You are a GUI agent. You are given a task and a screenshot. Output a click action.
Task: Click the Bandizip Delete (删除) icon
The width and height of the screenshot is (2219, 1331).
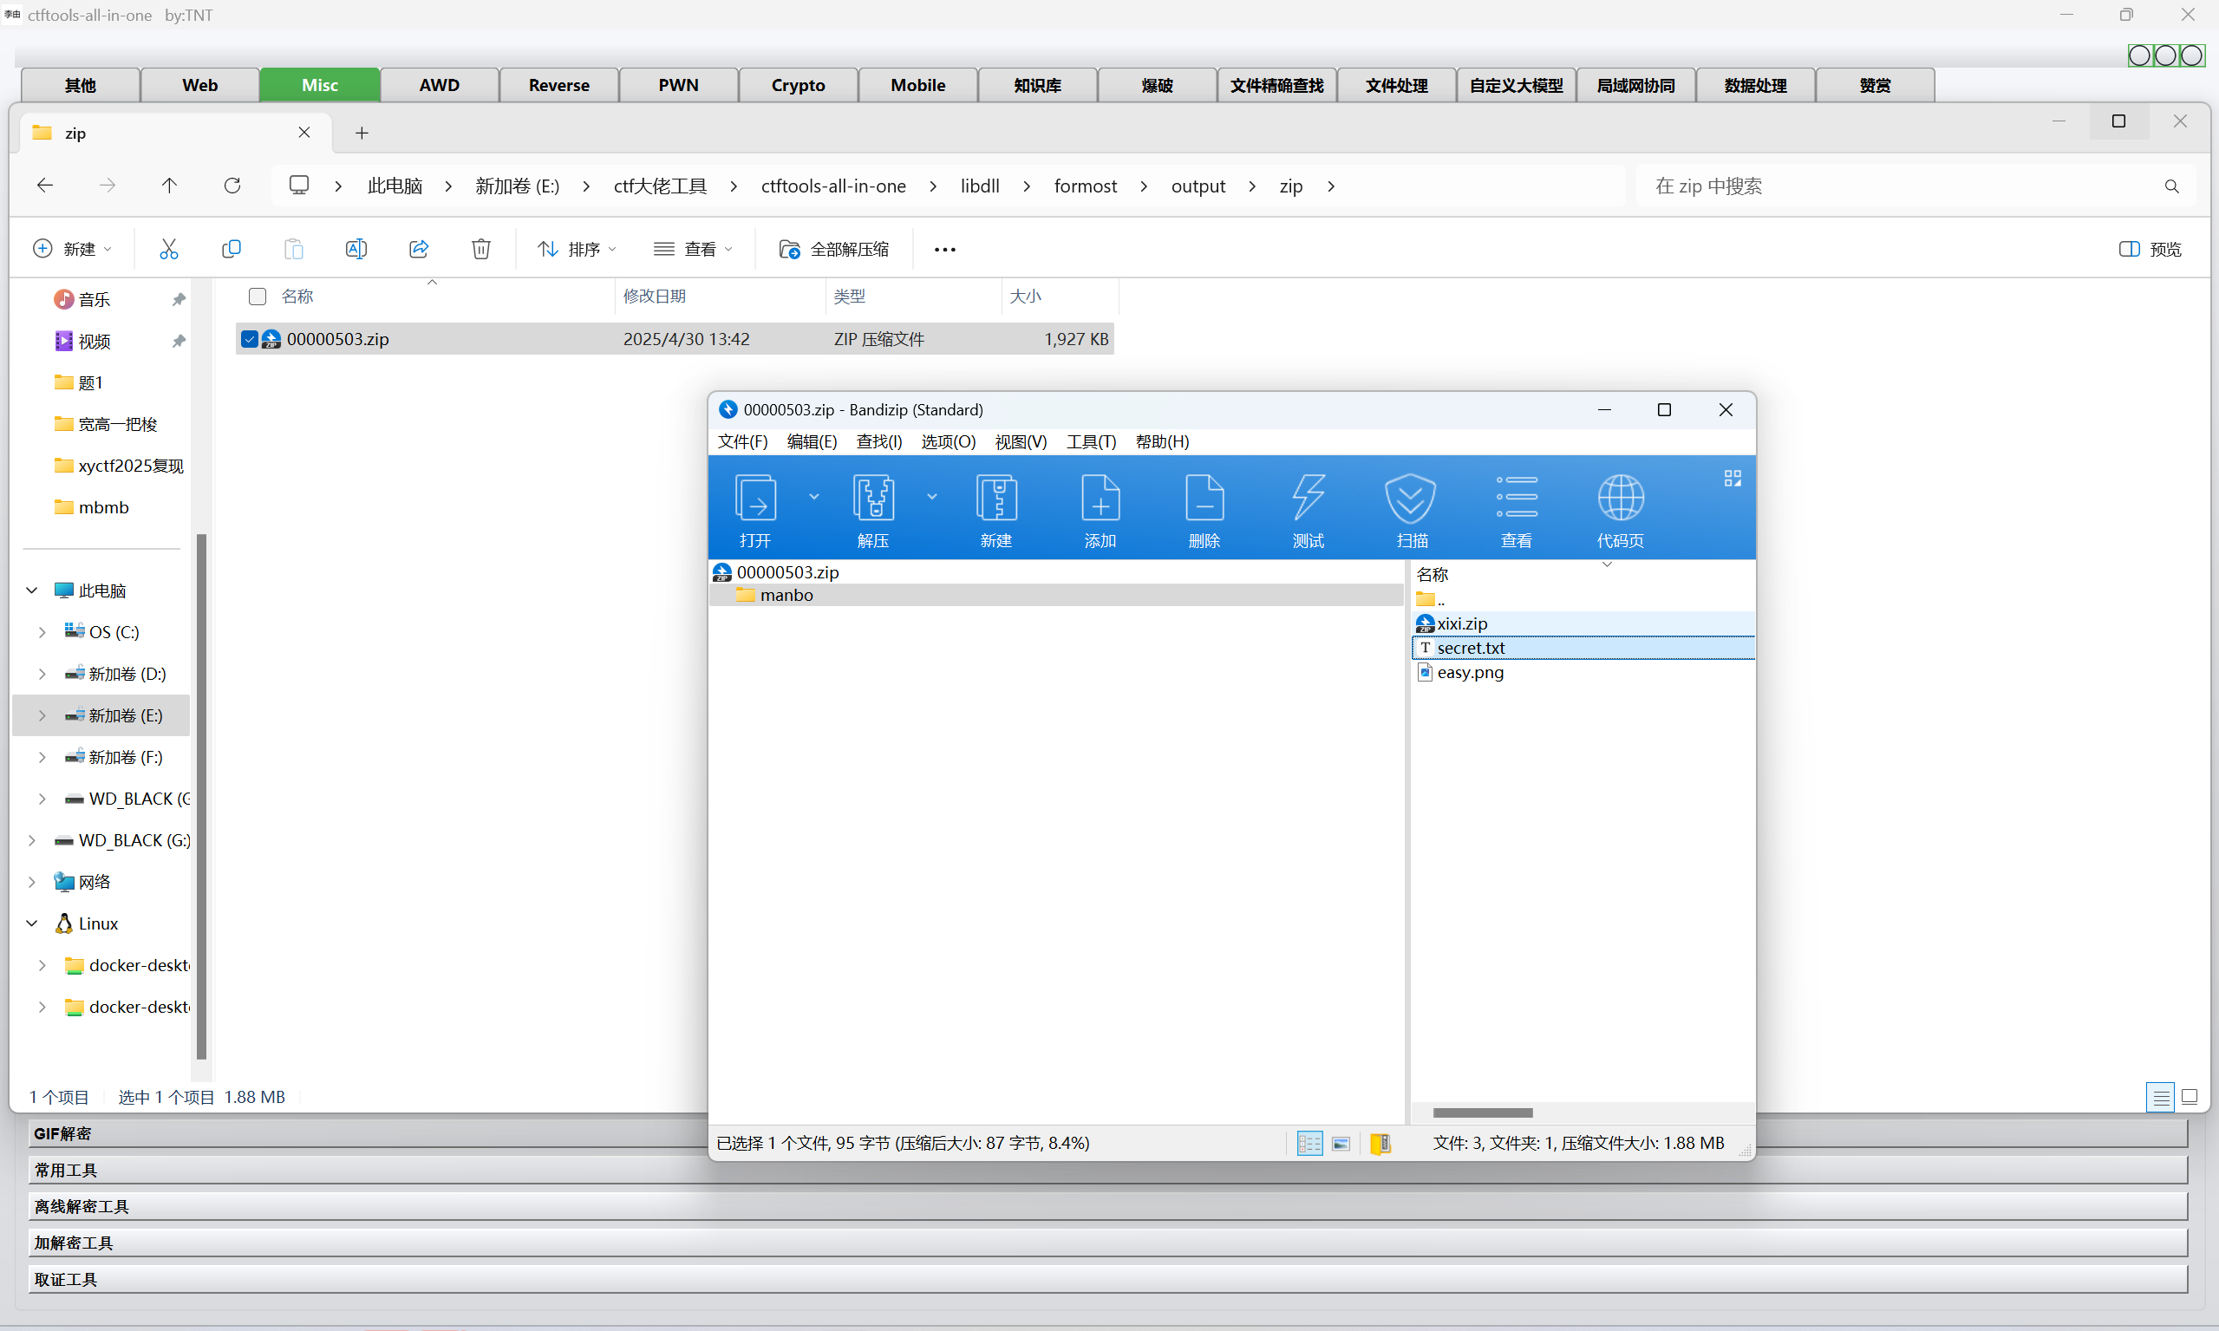(1204, 498)
